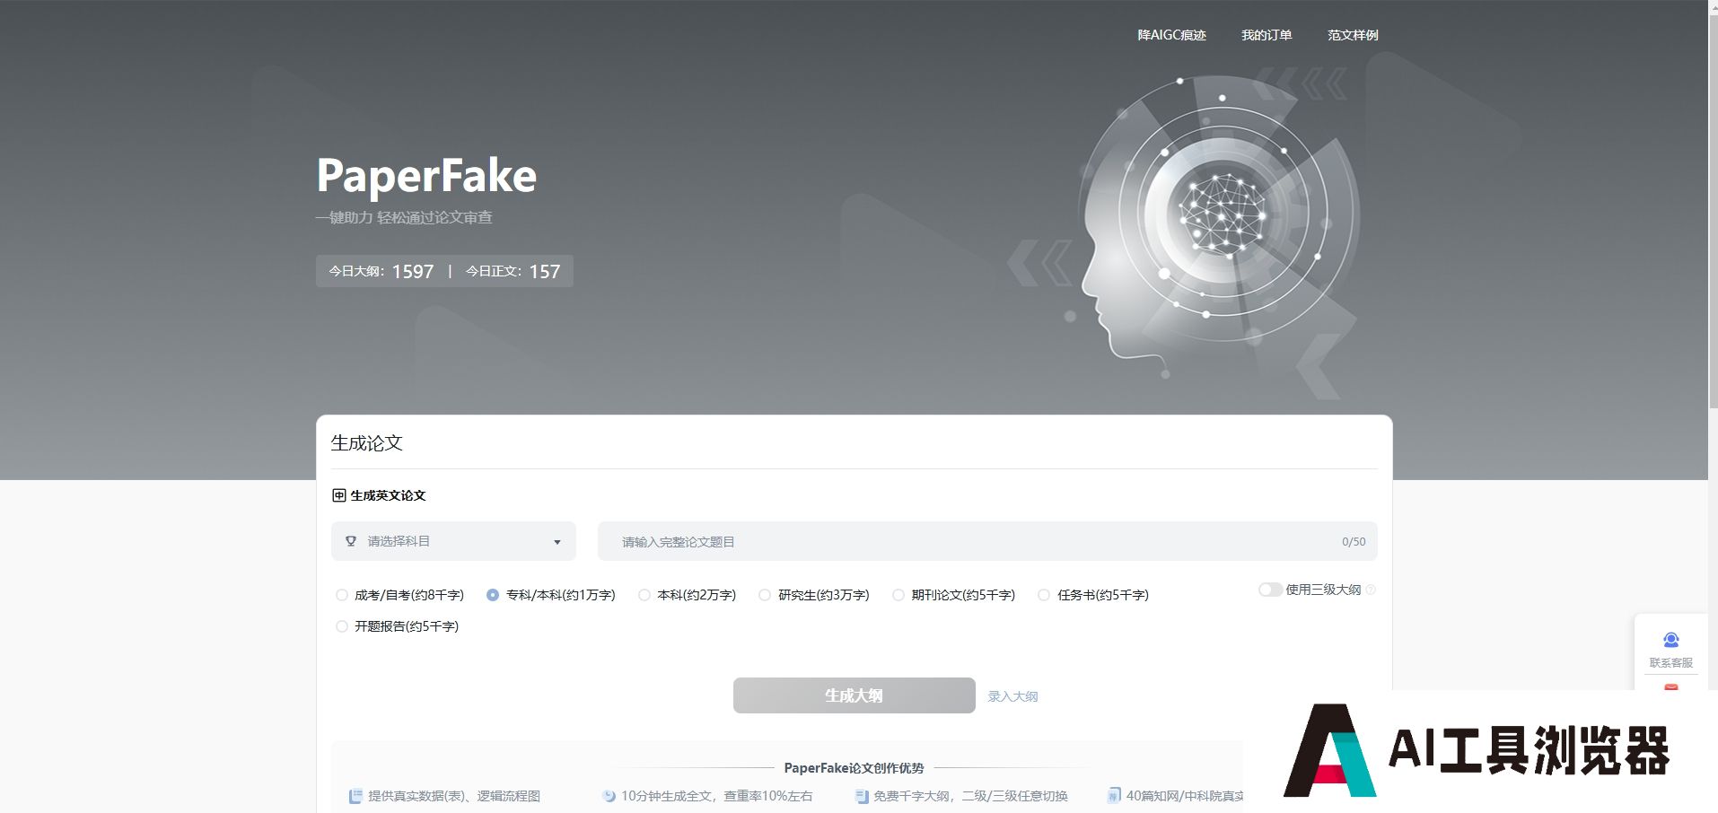
Task: Select 开题报告(约5千字) radio option
Action: coord(397,626)
